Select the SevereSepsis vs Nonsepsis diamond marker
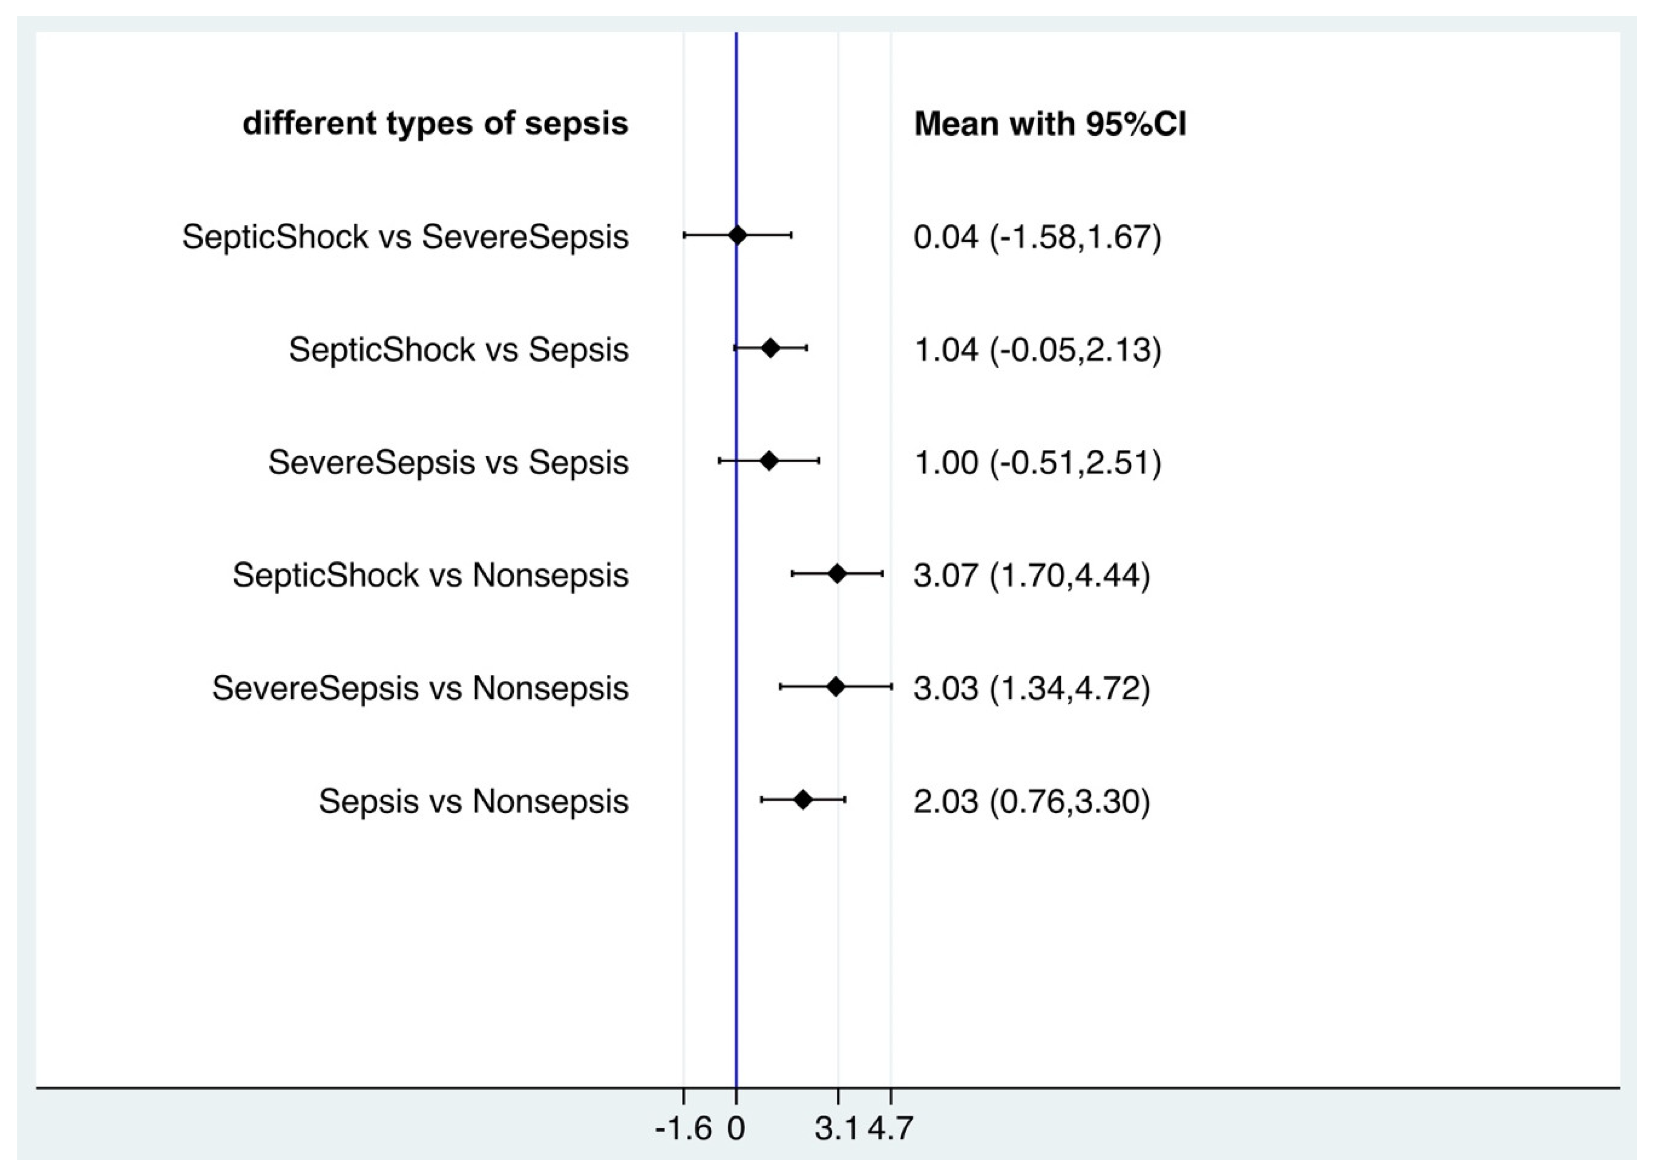The height and width of the screenshot is (1174, 1658). tap(835, 687)
